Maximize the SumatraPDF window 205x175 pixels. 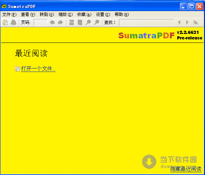(x=191, y=6)
